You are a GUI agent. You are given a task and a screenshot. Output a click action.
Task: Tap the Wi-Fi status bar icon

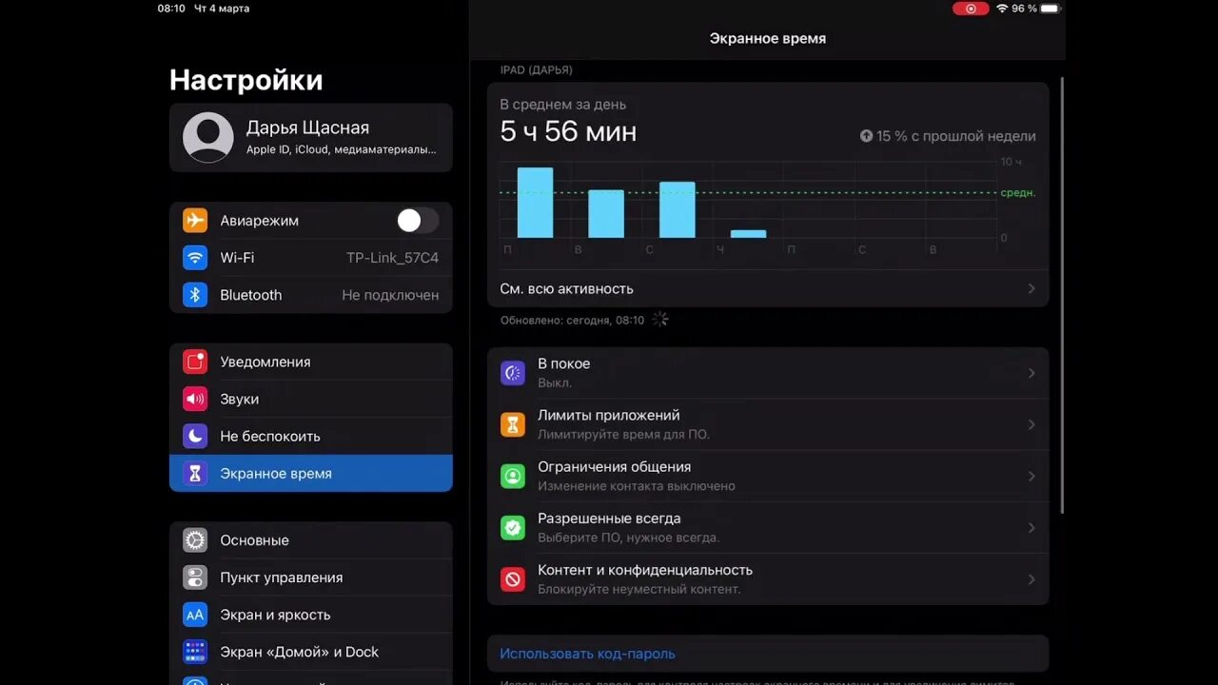1002,9
